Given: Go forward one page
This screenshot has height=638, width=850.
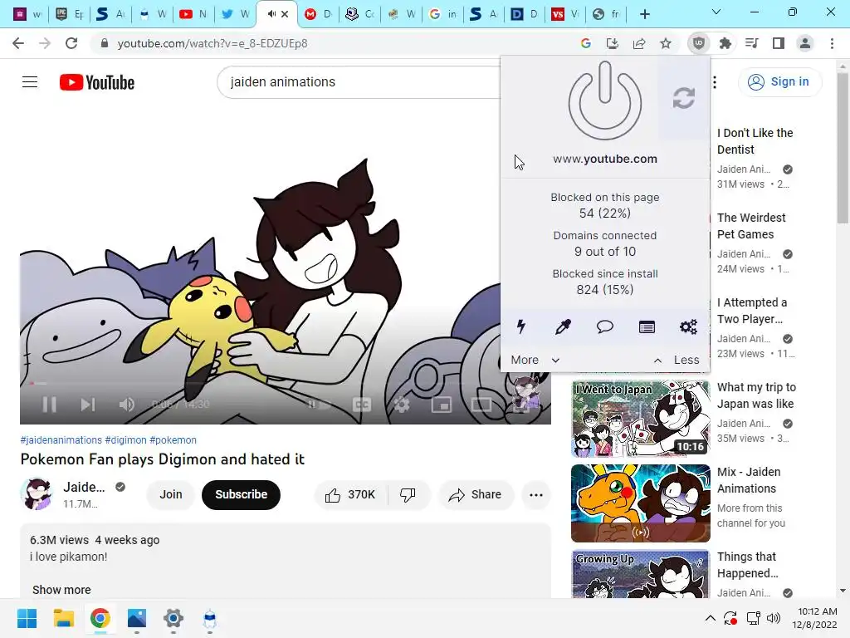Looking at the screenshot, I should point(45,43).
